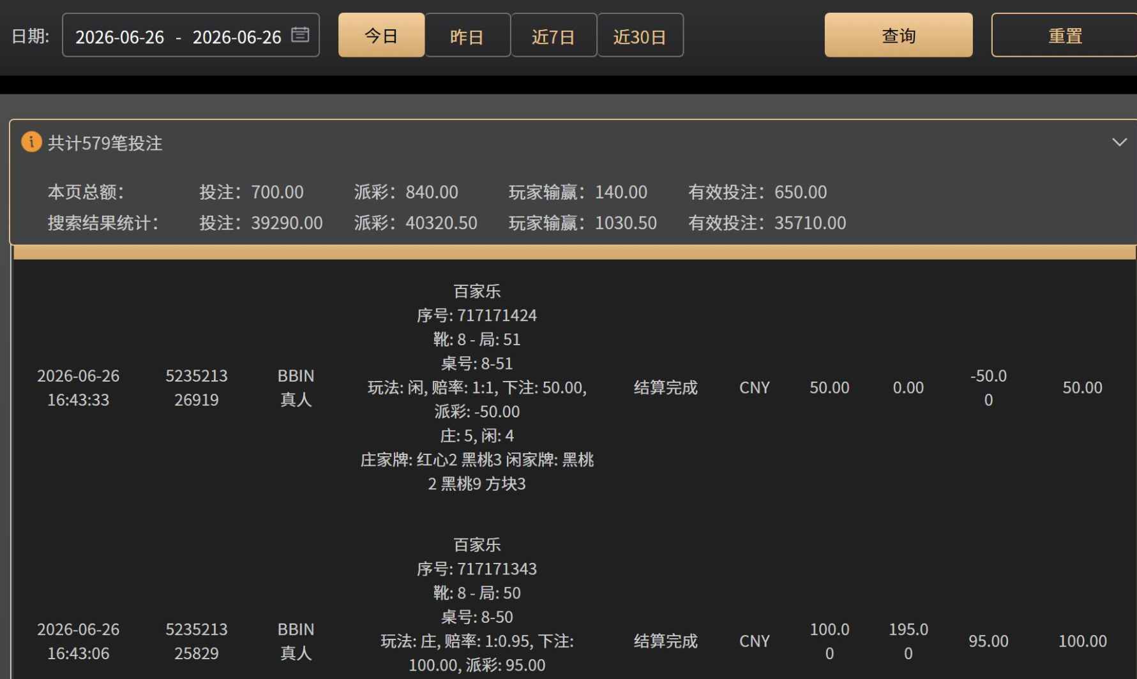Select the search total 投注: 39290.00
1137x679 pixels.
261,223
